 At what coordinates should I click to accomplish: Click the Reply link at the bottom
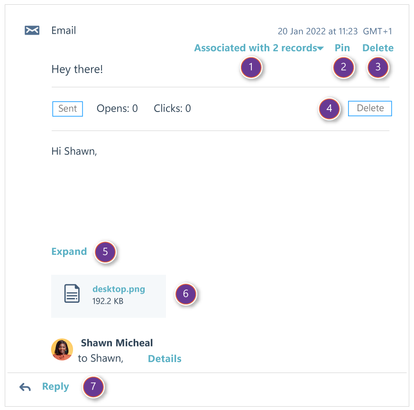coord(55,387)
